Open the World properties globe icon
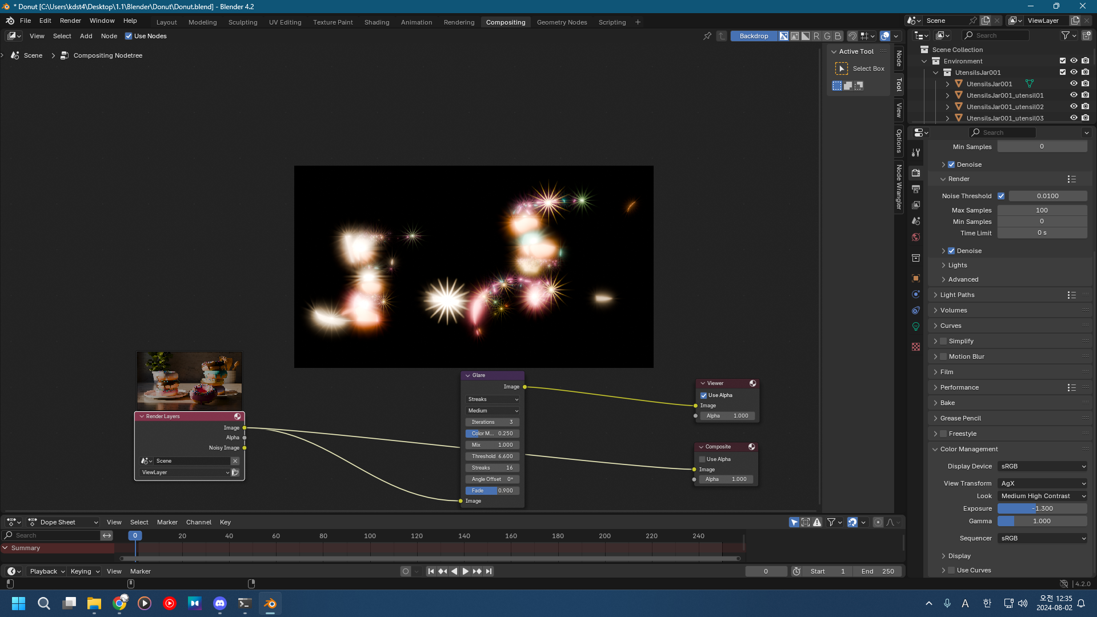Viewport: 1097px width, 617px height. pyautogui.click(x=916, y=237)
